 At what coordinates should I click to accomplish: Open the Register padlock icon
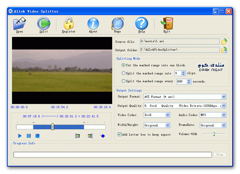[69, 25]
